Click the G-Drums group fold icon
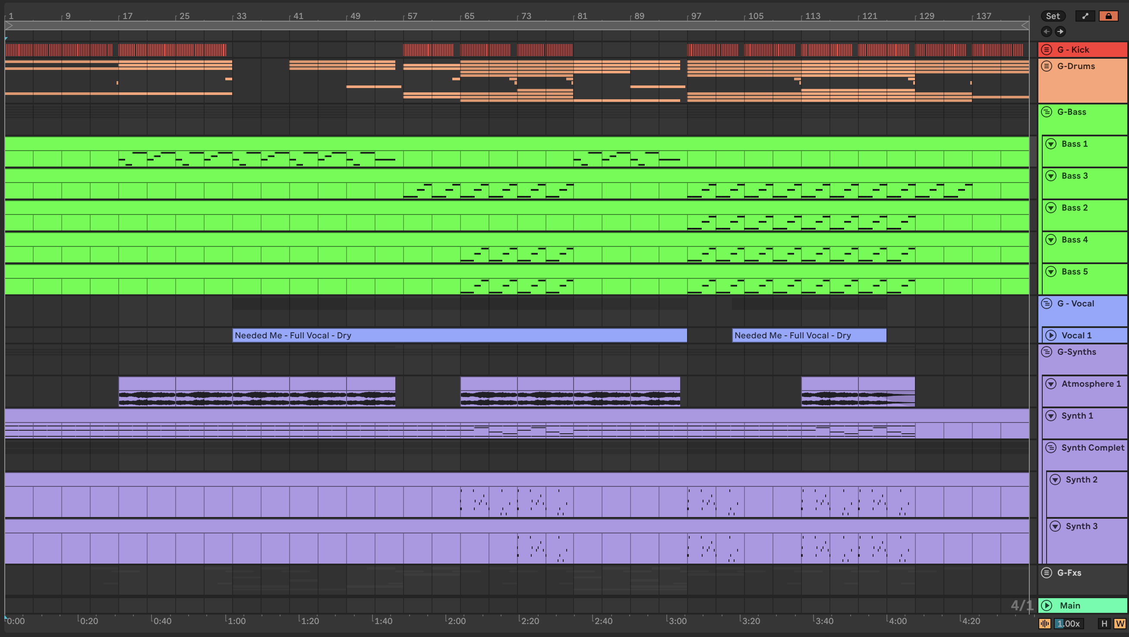The width and height of the screenshot is (1129, 637). click(x=1047, y=66)
